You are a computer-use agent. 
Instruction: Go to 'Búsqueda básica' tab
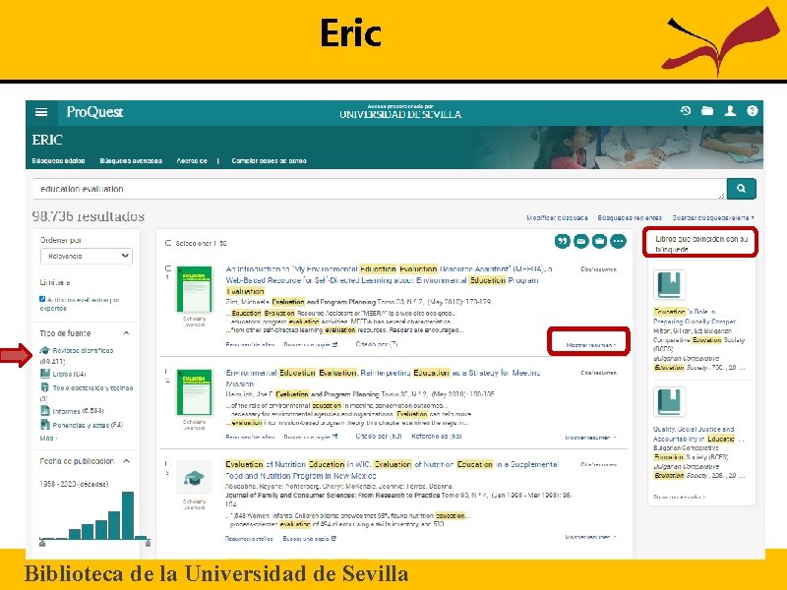click(x=58, y=161)
